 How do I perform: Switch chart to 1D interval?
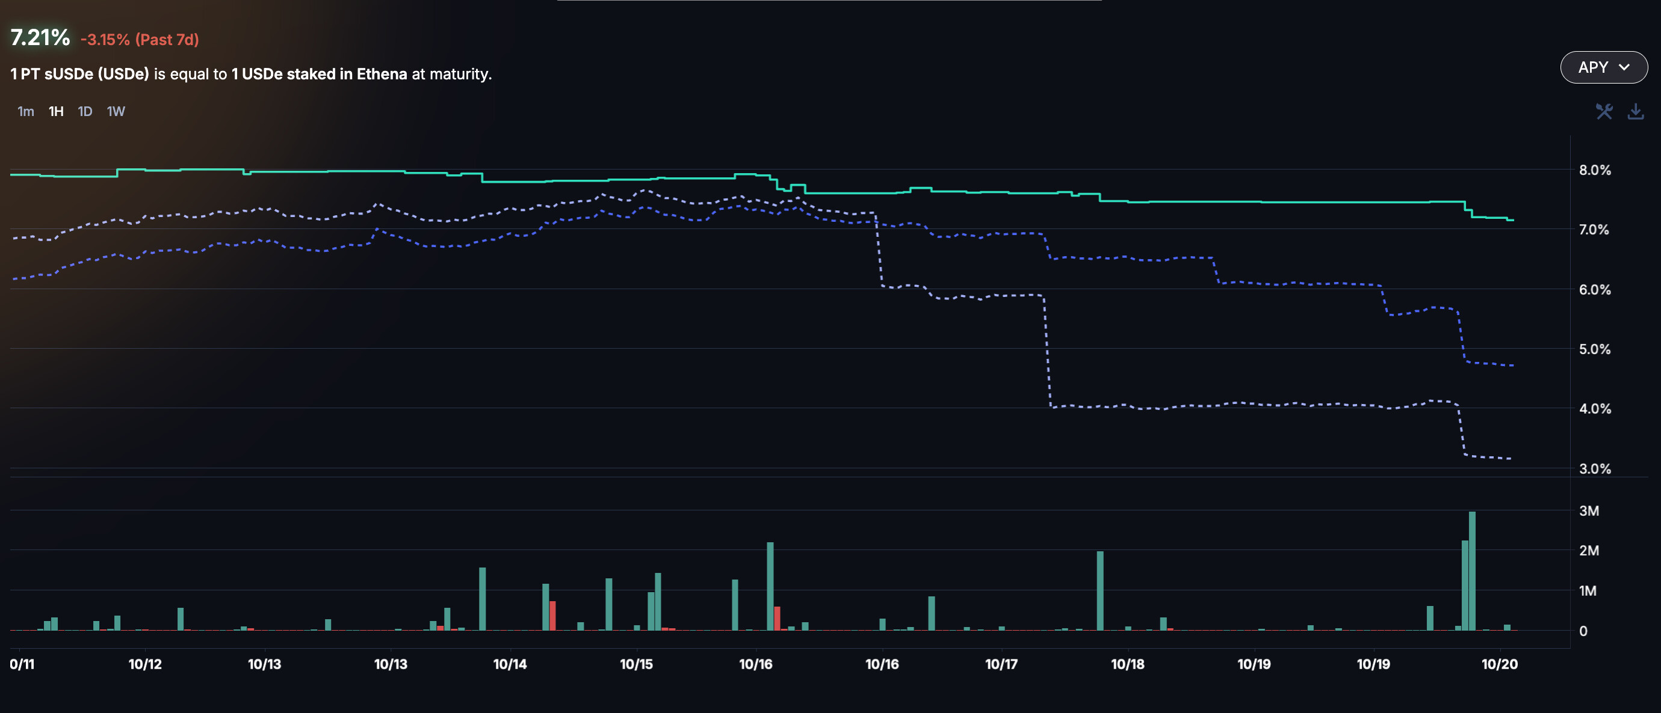point(85,111)
